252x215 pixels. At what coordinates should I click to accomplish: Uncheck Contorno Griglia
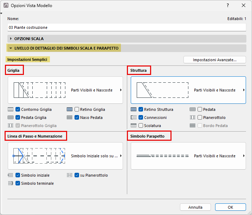pyautogui.click(x=18, y=109)
